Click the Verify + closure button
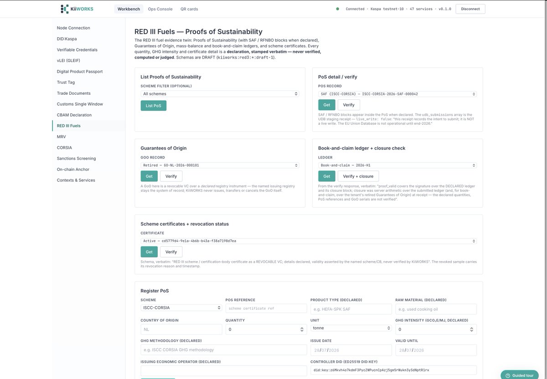This screenshot has height=379, width=547. coord(358,176)
